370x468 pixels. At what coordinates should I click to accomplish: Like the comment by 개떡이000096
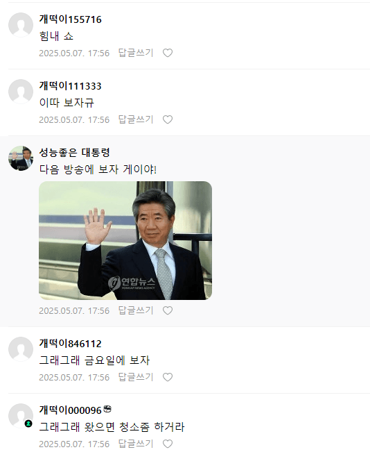[168, 444]
